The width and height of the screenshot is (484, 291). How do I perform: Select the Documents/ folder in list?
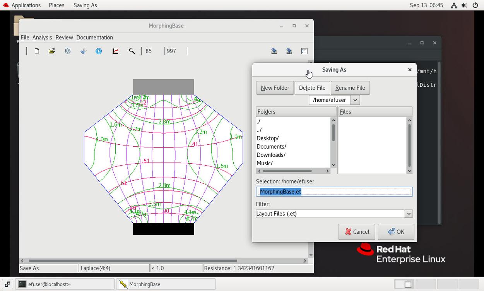coord(271,147)
